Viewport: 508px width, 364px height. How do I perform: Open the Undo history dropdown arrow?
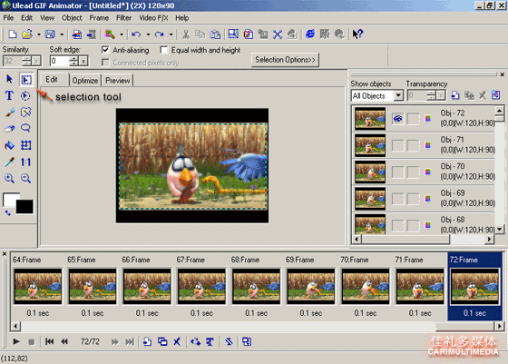[148, 34]
